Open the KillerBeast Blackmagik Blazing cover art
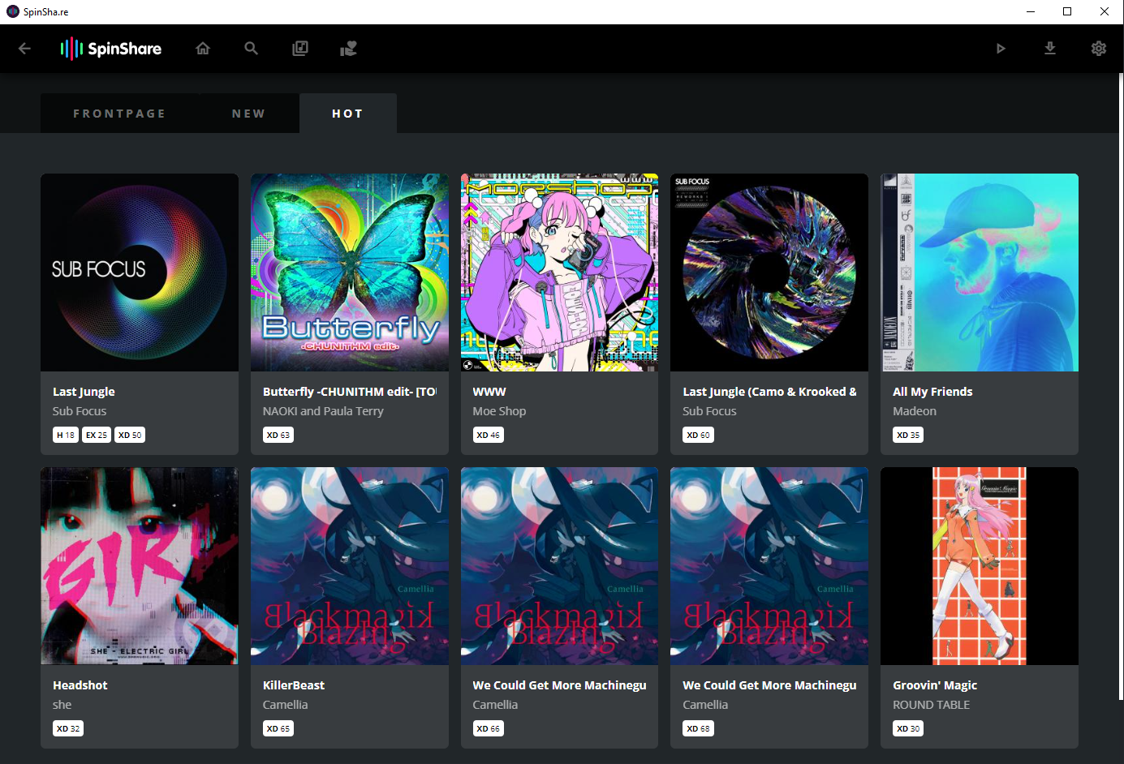Image resolution: width=1124 pixels, height=764 pixels. tap(350, 566)
